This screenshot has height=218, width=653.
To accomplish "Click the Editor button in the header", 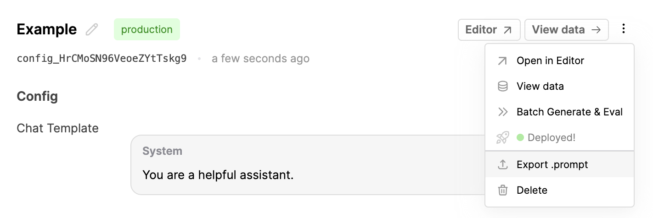I will coord(489,30).
